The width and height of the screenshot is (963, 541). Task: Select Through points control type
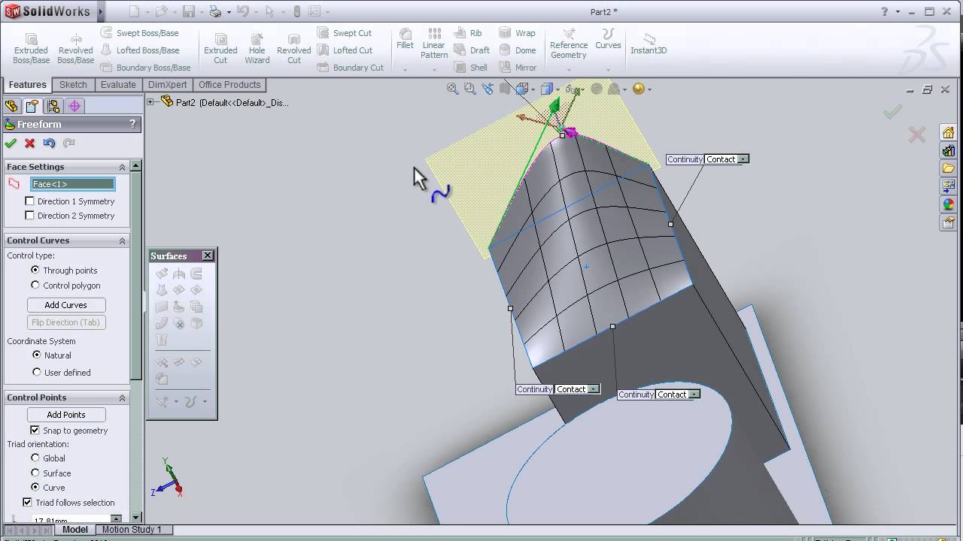[x=35, y=270]
